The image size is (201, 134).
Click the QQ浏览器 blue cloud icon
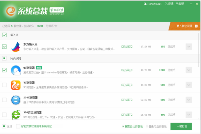click(16, 70)
